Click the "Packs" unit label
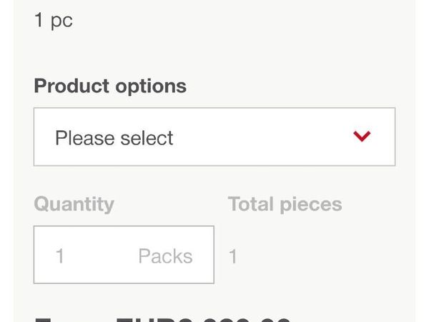 [165, 256]
